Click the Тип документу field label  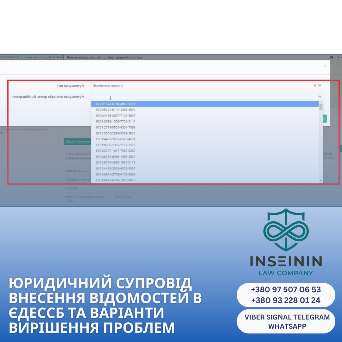pos(70,86)
